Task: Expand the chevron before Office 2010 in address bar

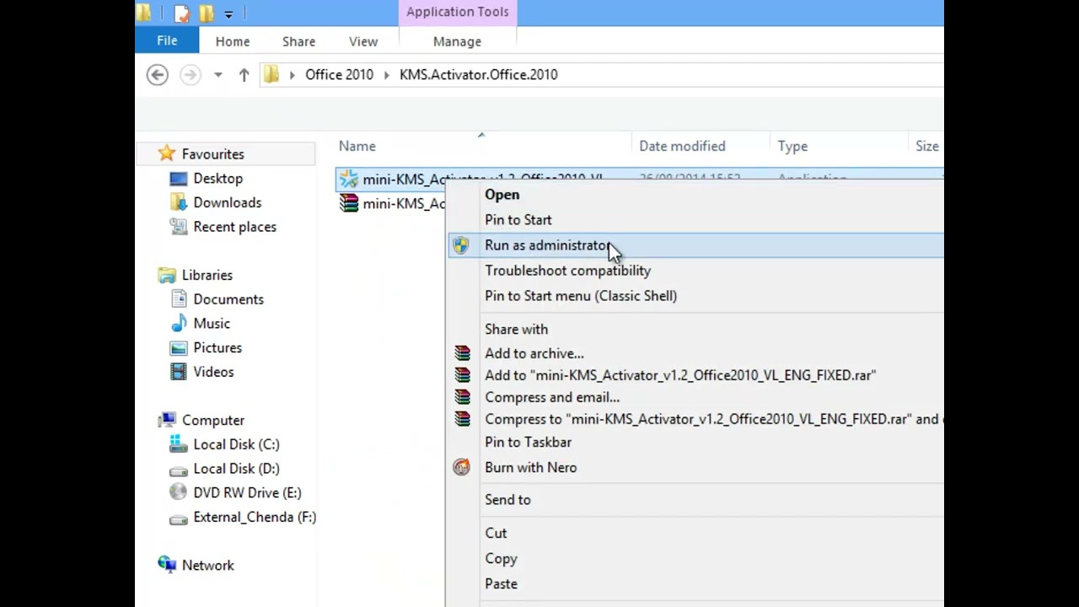Action: [292, 75]
